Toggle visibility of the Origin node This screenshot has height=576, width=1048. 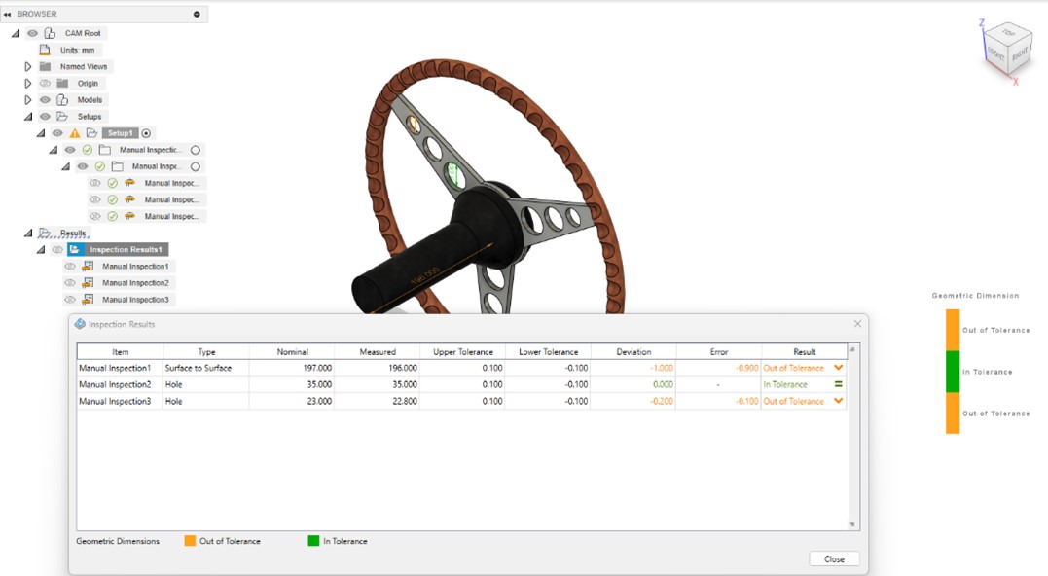pos(45,83)
